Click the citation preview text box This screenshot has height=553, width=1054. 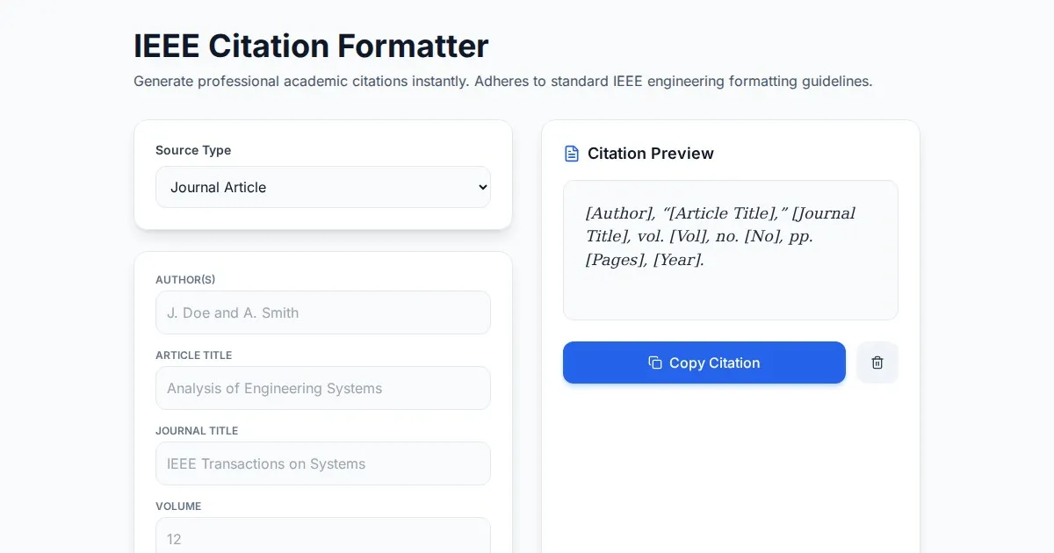pos(730,250)
